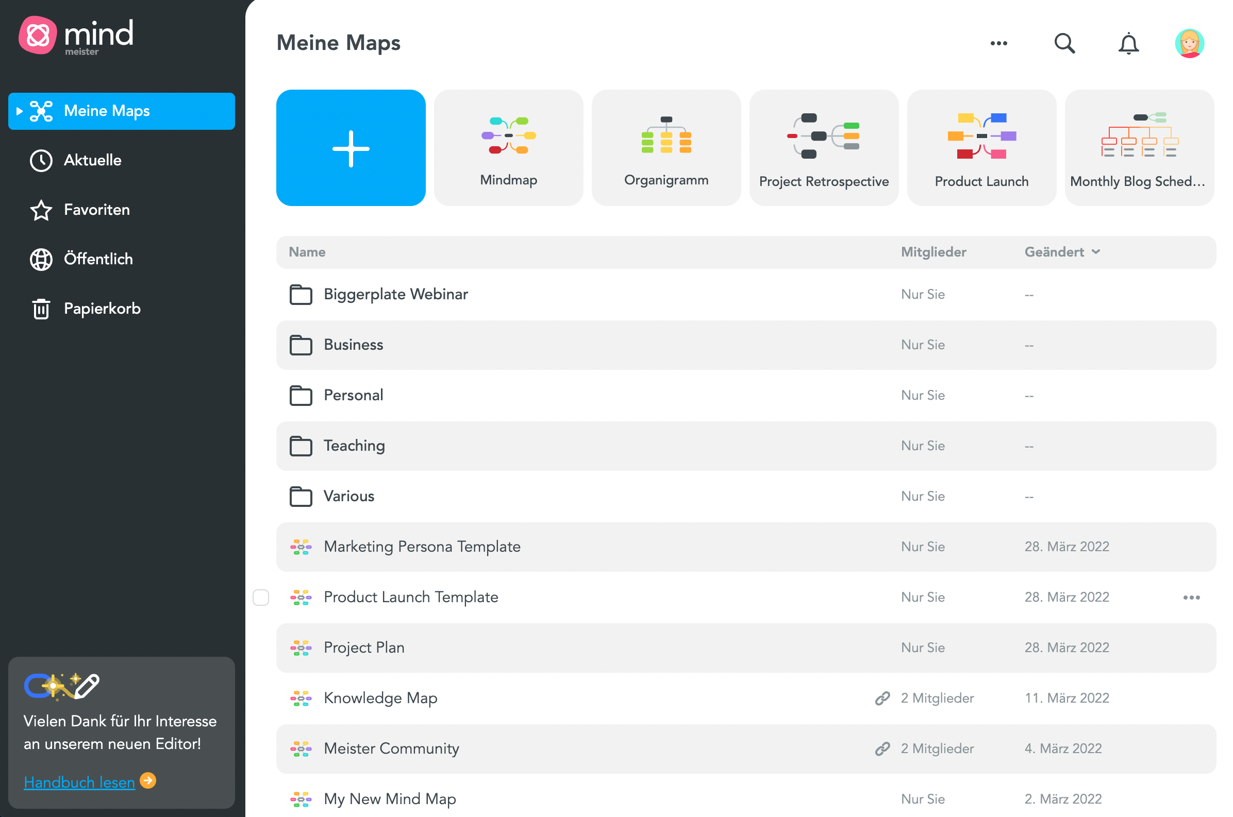Switch to Aktuelle section
The image size is (1233, 817).
(x=93, y=161)
